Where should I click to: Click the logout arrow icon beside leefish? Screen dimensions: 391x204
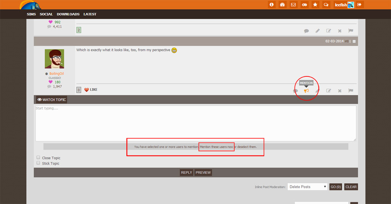[x=359, y=5]
